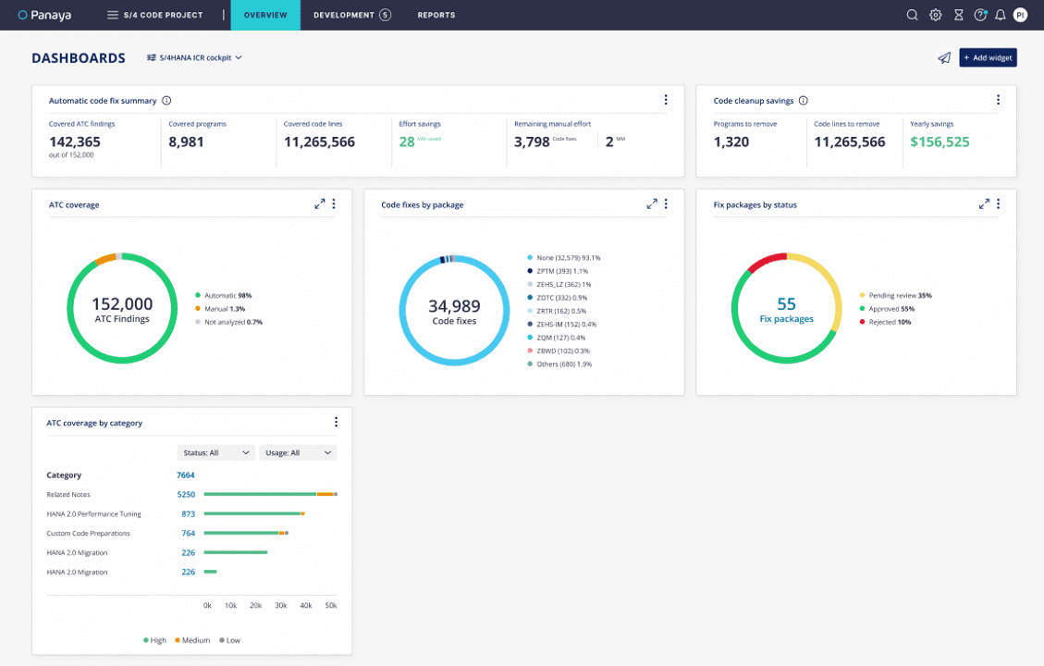
Task: Open the Usage: All filter dropdown
Action: click(x=298, y=453)
